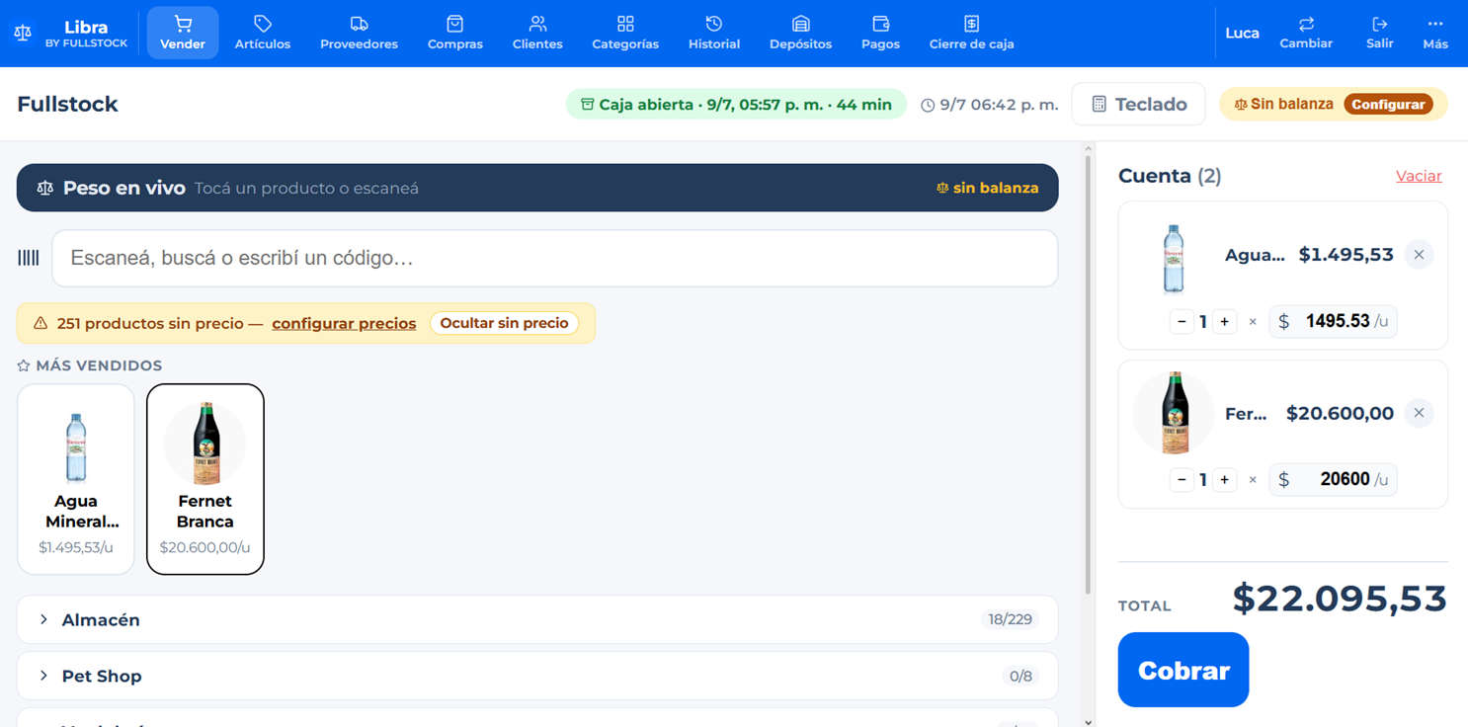View the Historial page
Viewport: 1468px width, 727px height.
click(714, 33)
